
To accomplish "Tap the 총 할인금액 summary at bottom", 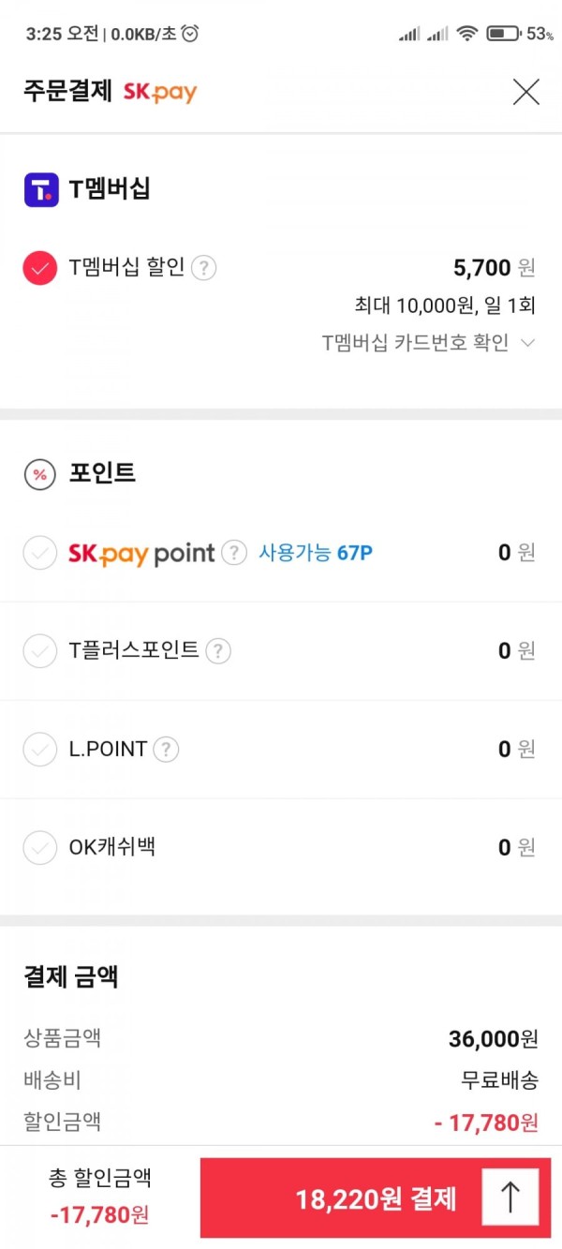I will coord(100,1197).
